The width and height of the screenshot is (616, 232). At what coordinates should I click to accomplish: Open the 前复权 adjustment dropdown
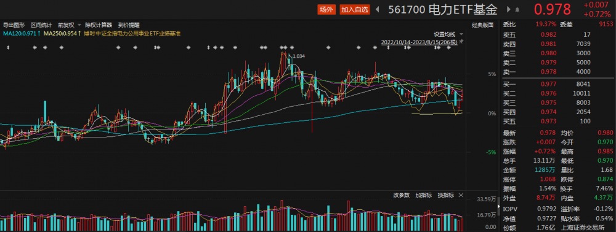pos(69,25)
